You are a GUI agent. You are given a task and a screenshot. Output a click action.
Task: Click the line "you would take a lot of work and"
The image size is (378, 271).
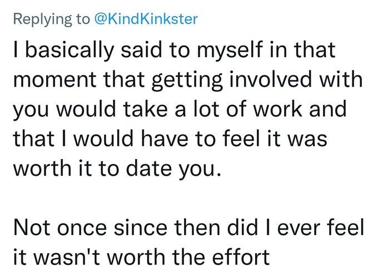(x=180, y=110)
